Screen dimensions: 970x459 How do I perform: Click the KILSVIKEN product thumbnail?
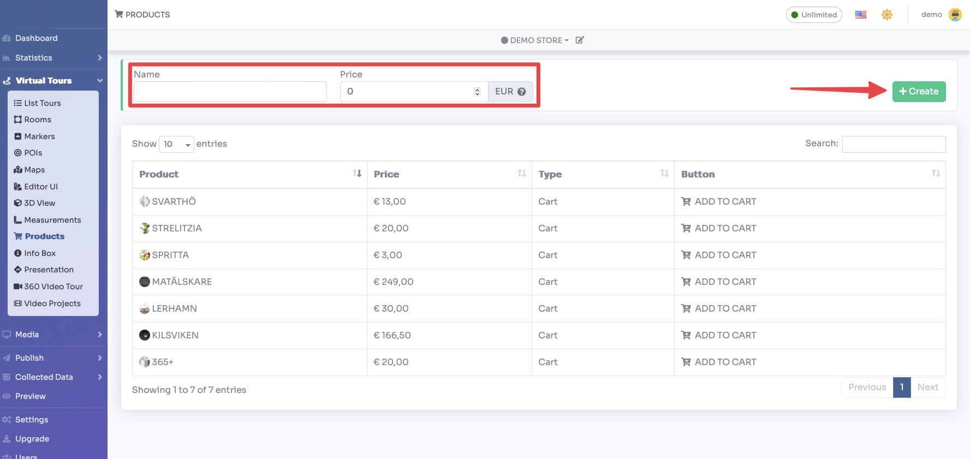[x=145, y=335]
